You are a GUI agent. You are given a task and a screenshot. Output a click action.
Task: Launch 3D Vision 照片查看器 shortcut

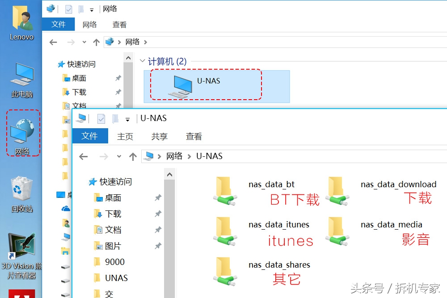[x=21, y=256]
